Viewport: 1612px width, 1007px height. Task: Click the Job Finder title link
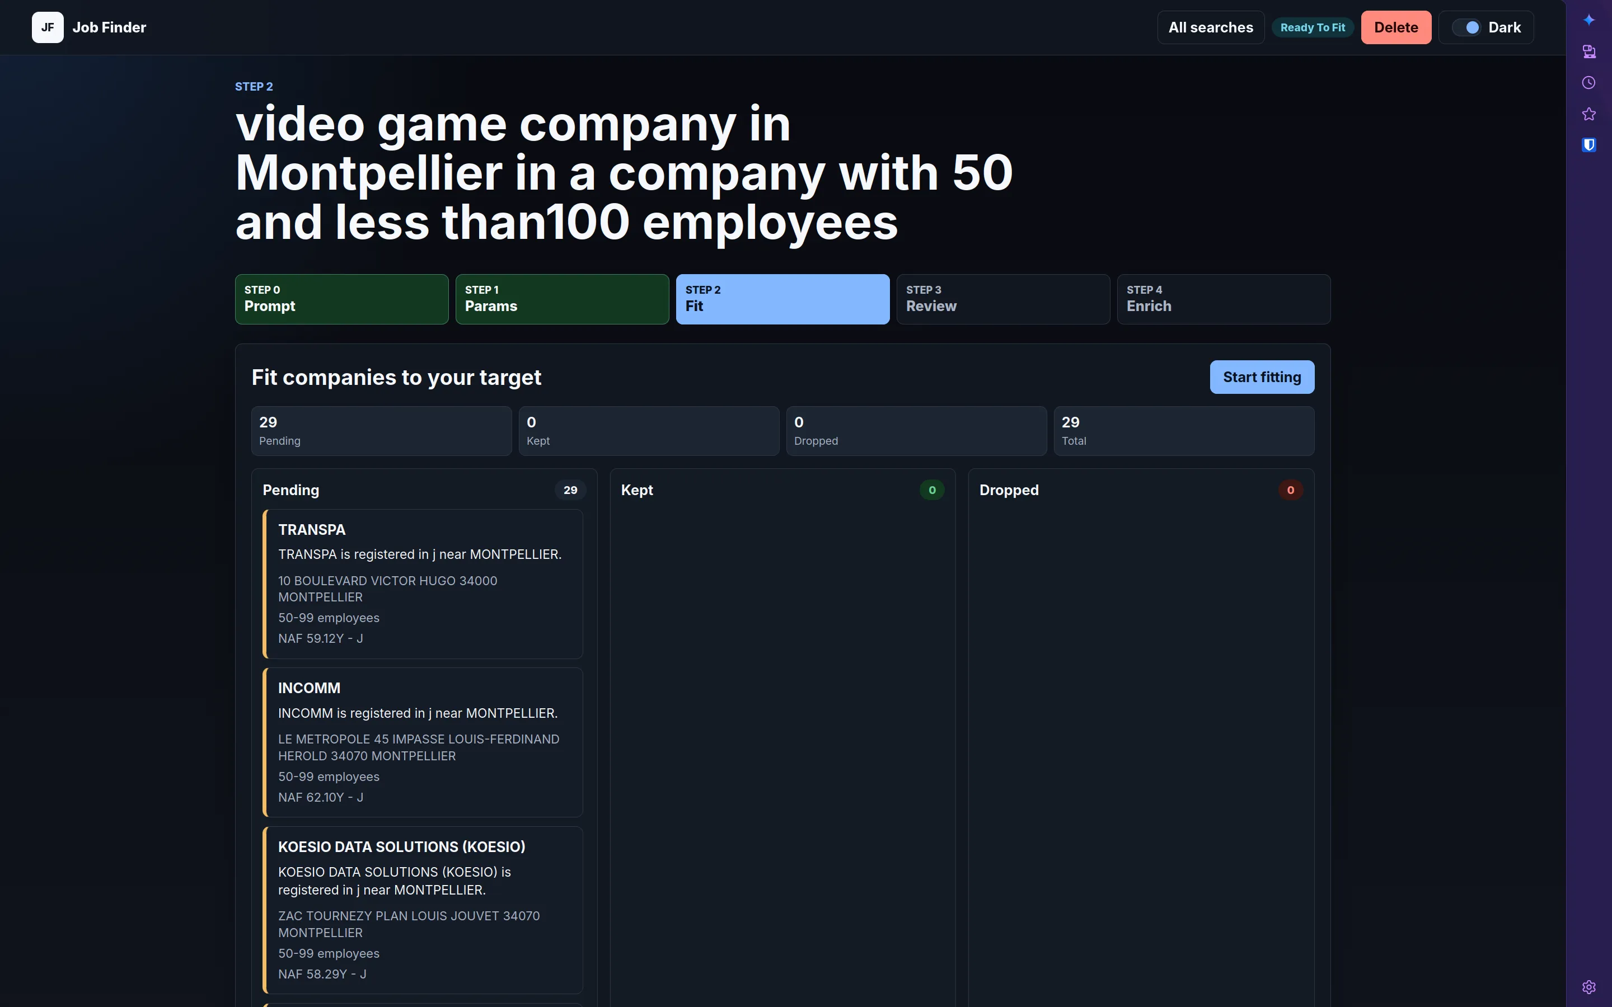pyautogui.click(x=109, y=27)
